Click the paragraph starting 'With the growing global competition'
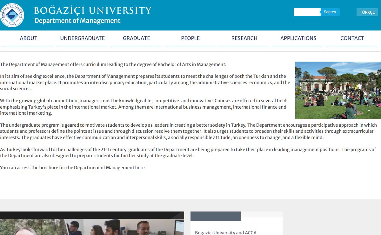The width and height of the screenshot is (381, 235). point(145,107)
